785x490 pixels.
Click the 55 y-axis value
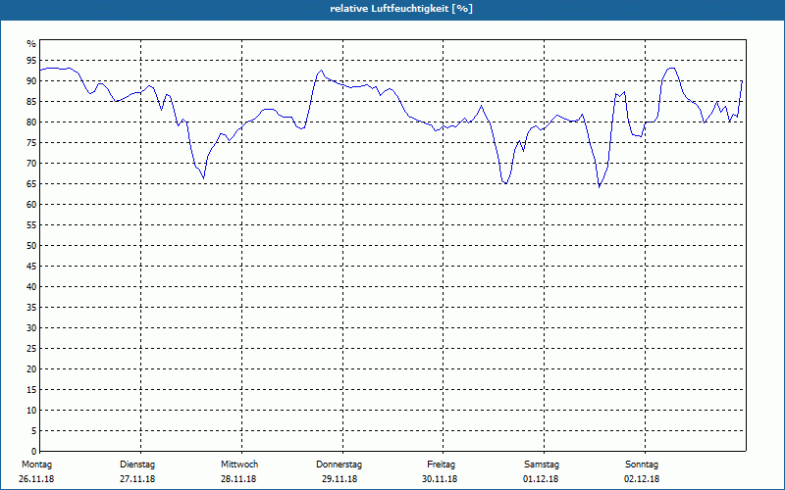coord(31,225)
